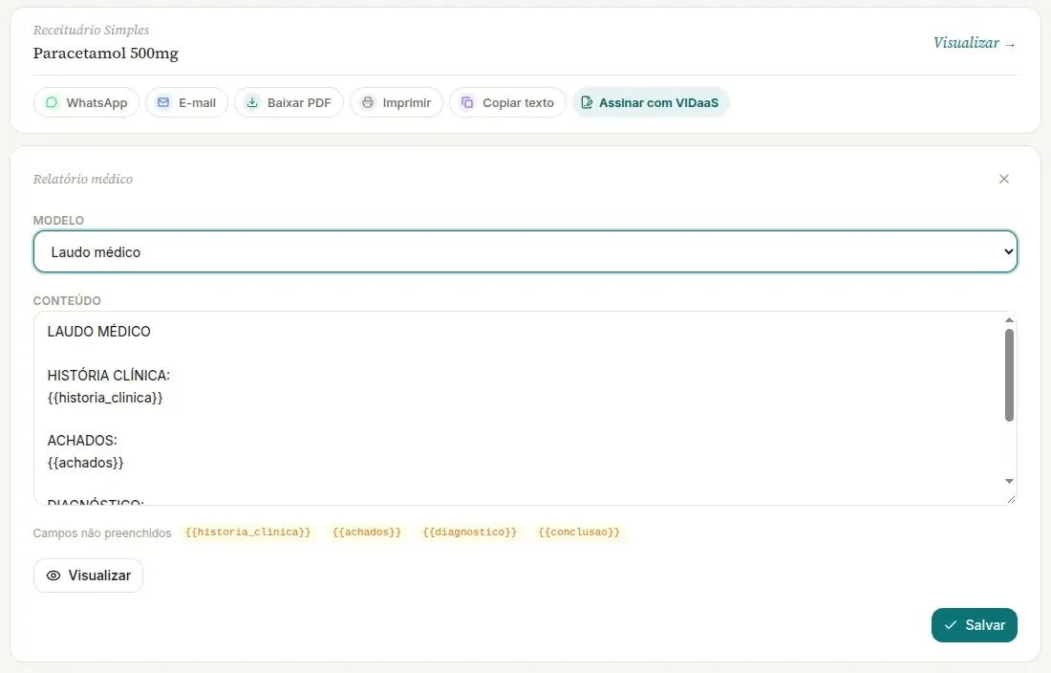Image resolution: width=1051 pixels, height=673 pixels.
Task: Send prescription by E-mail
Action: (x=186, y=102)
